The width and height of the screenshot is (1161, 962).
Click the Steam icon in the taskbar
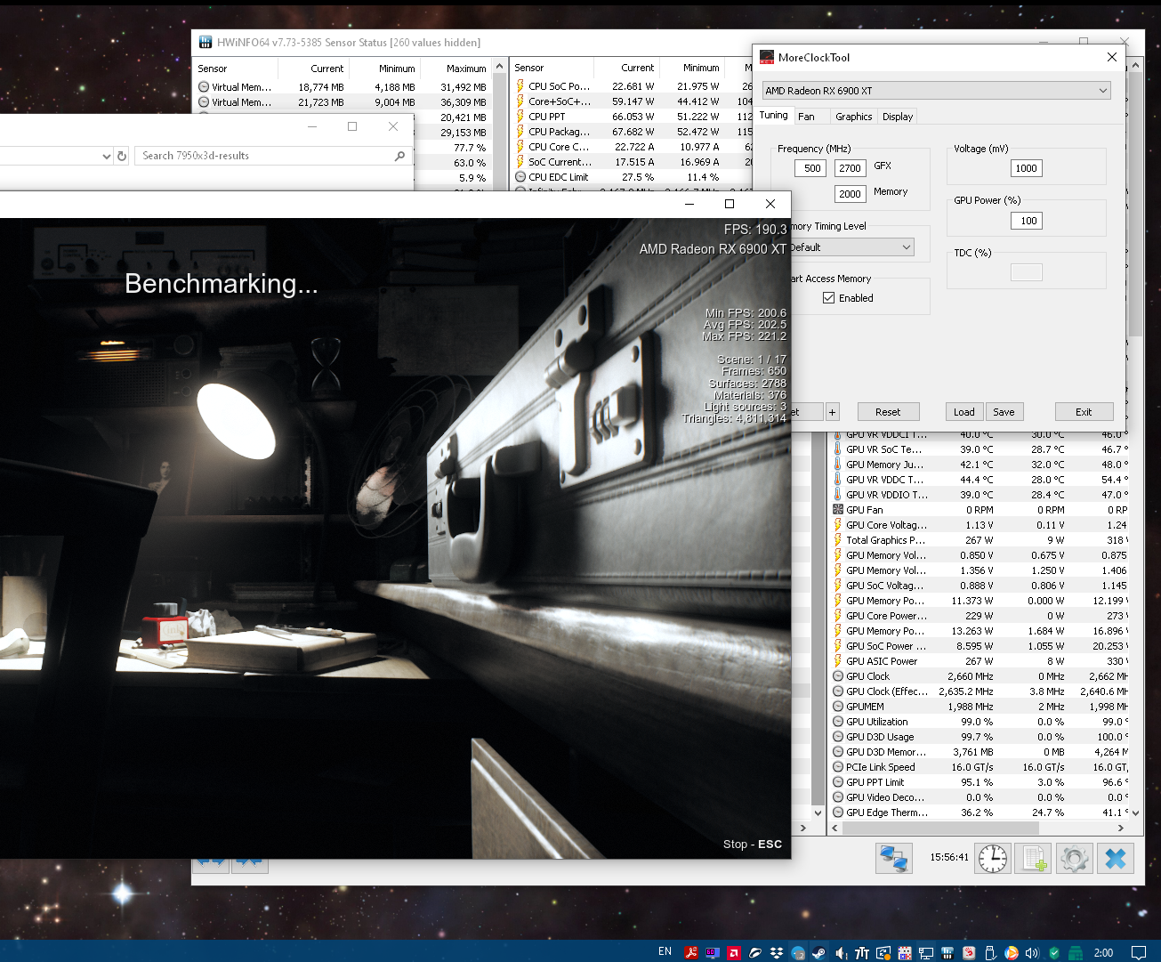pos(818,952)
